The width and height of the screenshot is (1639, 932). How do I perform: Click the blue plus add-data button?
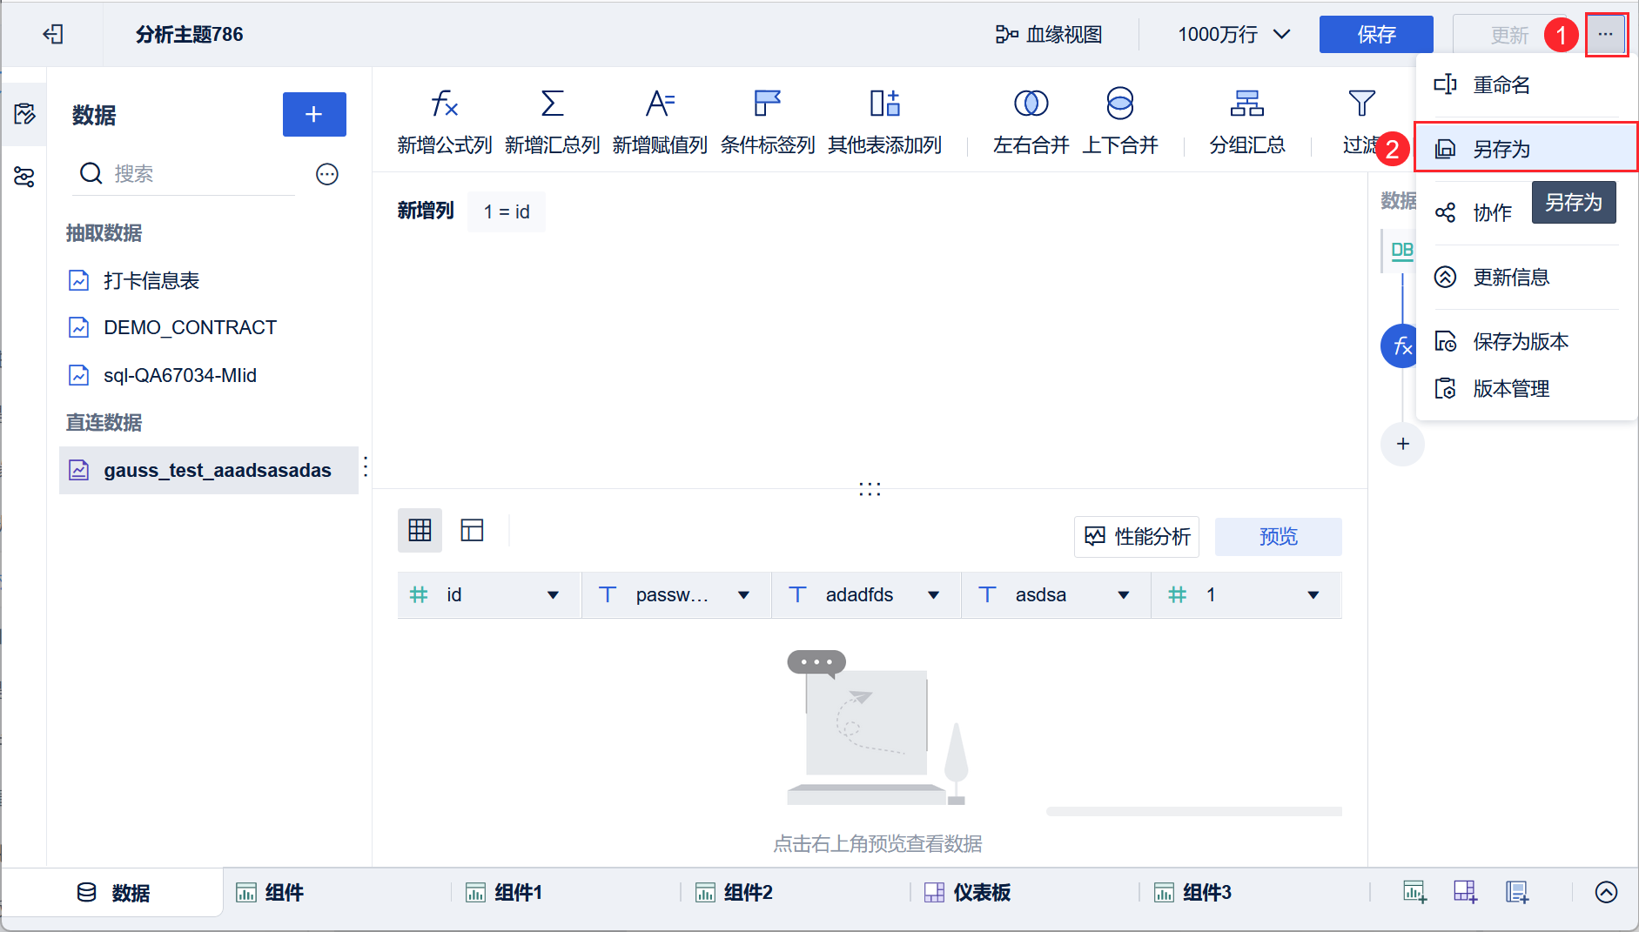pos(314,114)
